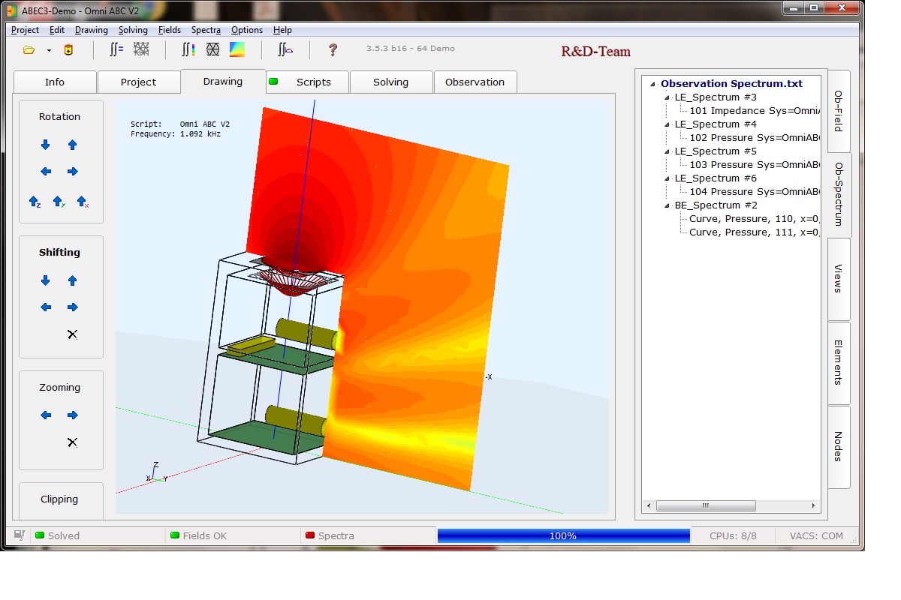Collapse the LE_Spectrum #4 tree node

pyautogui.click(x=667, y=124)
